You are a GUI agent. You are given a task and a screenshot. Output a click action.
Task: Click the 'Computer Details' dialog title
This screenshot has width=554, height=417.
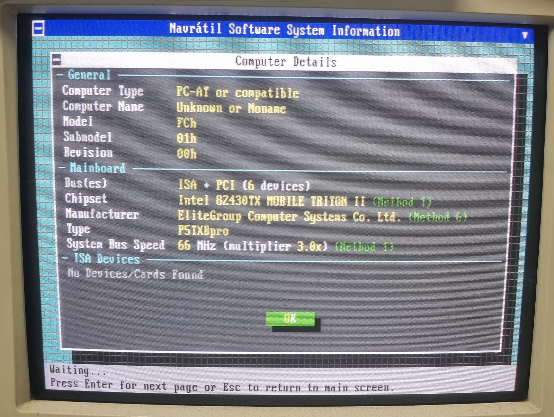(286, 62)
